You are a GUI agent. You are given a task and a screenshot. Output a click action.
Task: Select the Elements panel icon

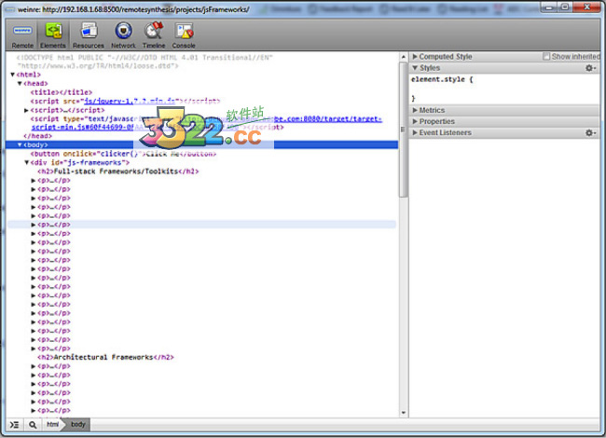pyautogui.click(x=53, y=35)
